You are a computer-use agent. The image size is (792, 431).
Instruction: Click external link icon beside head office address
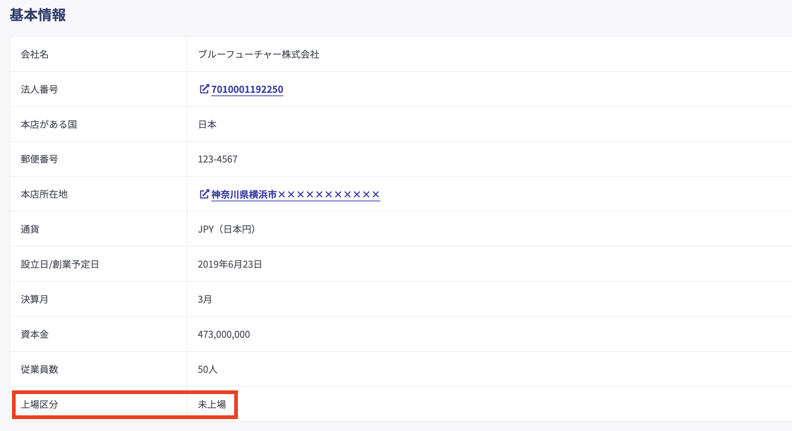pyautogui.click(x=204, y=194)
